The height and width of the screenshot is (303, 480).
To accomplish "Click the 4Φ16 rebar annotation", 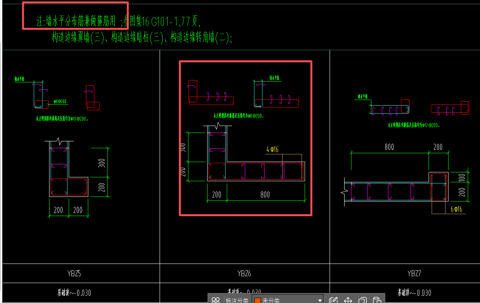I will (272, 149).
